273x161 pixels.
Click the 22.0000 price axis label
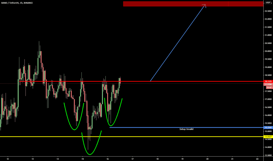268,19
